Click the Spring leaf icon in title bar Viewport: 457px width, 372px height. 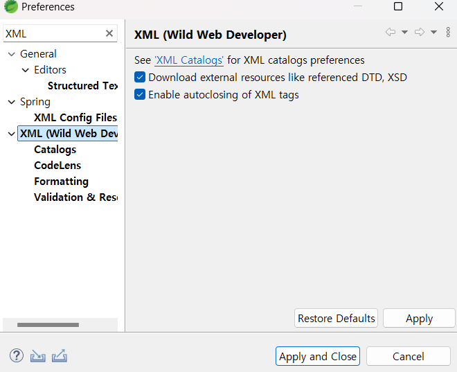coord(11,6)
